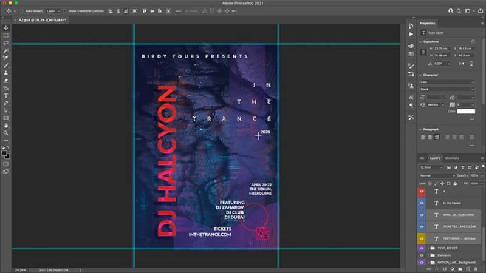Toggle the Auto-Select checkbox
The height and width of the screenshot is (273, 486).
pyautogui.click(x=21, y=11)
